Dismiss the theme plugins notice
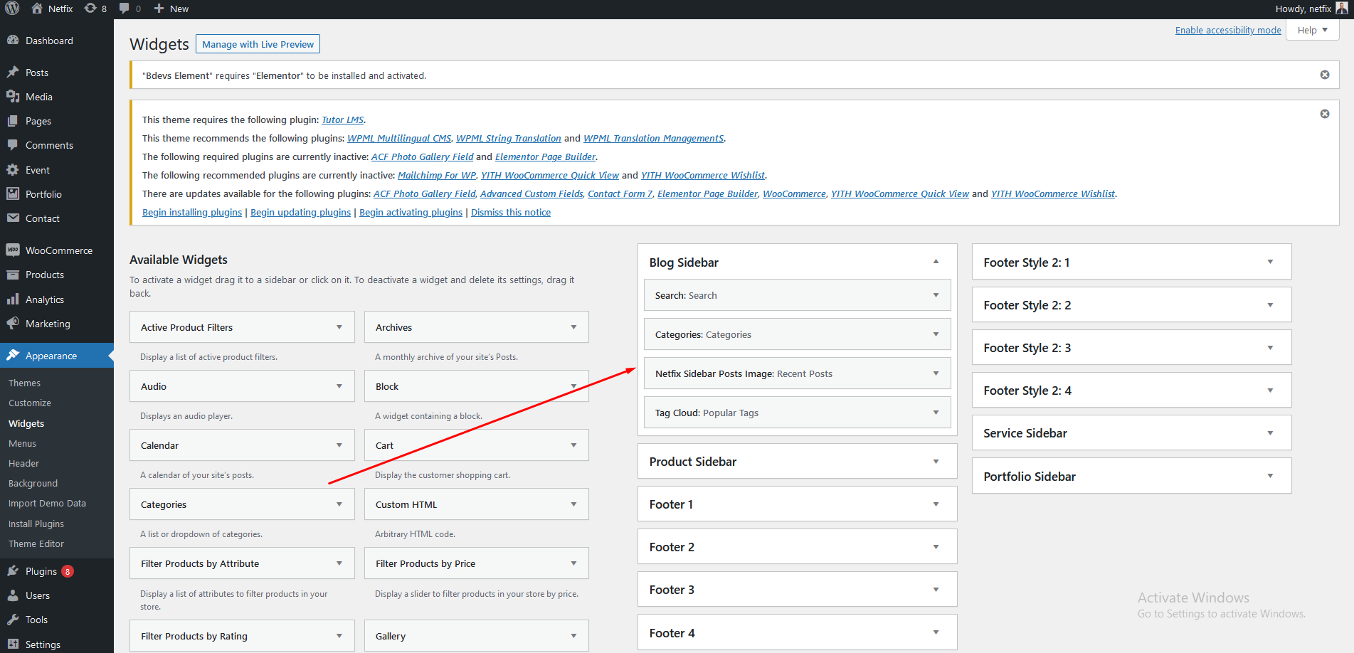 coord(1325,114)
